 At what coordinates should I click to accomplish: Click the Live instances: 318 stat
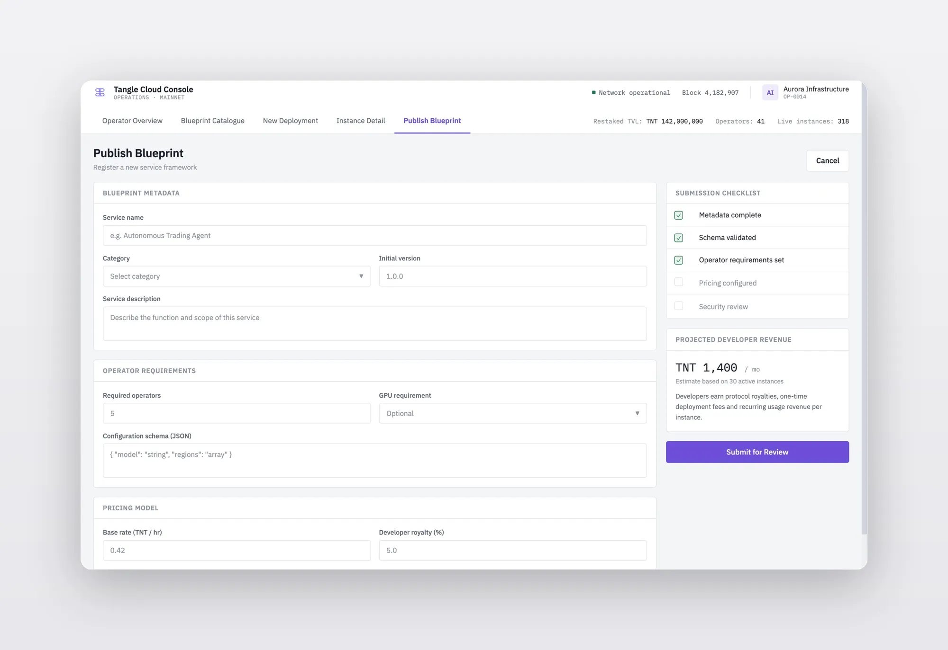813,121
